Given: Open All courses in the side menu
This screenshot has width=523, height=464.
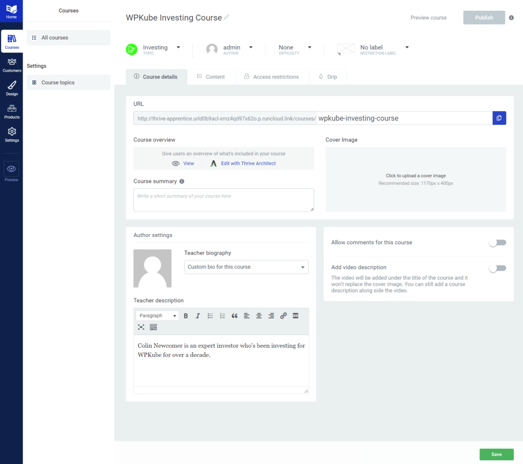Looking at the screenshot, I should [68, 38].
